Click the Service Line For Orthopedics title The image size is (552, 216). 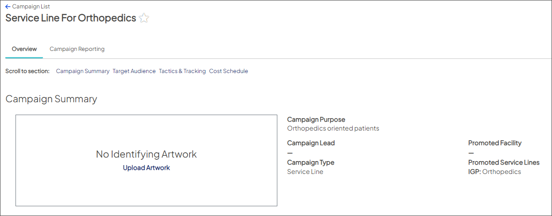(70, 18)
